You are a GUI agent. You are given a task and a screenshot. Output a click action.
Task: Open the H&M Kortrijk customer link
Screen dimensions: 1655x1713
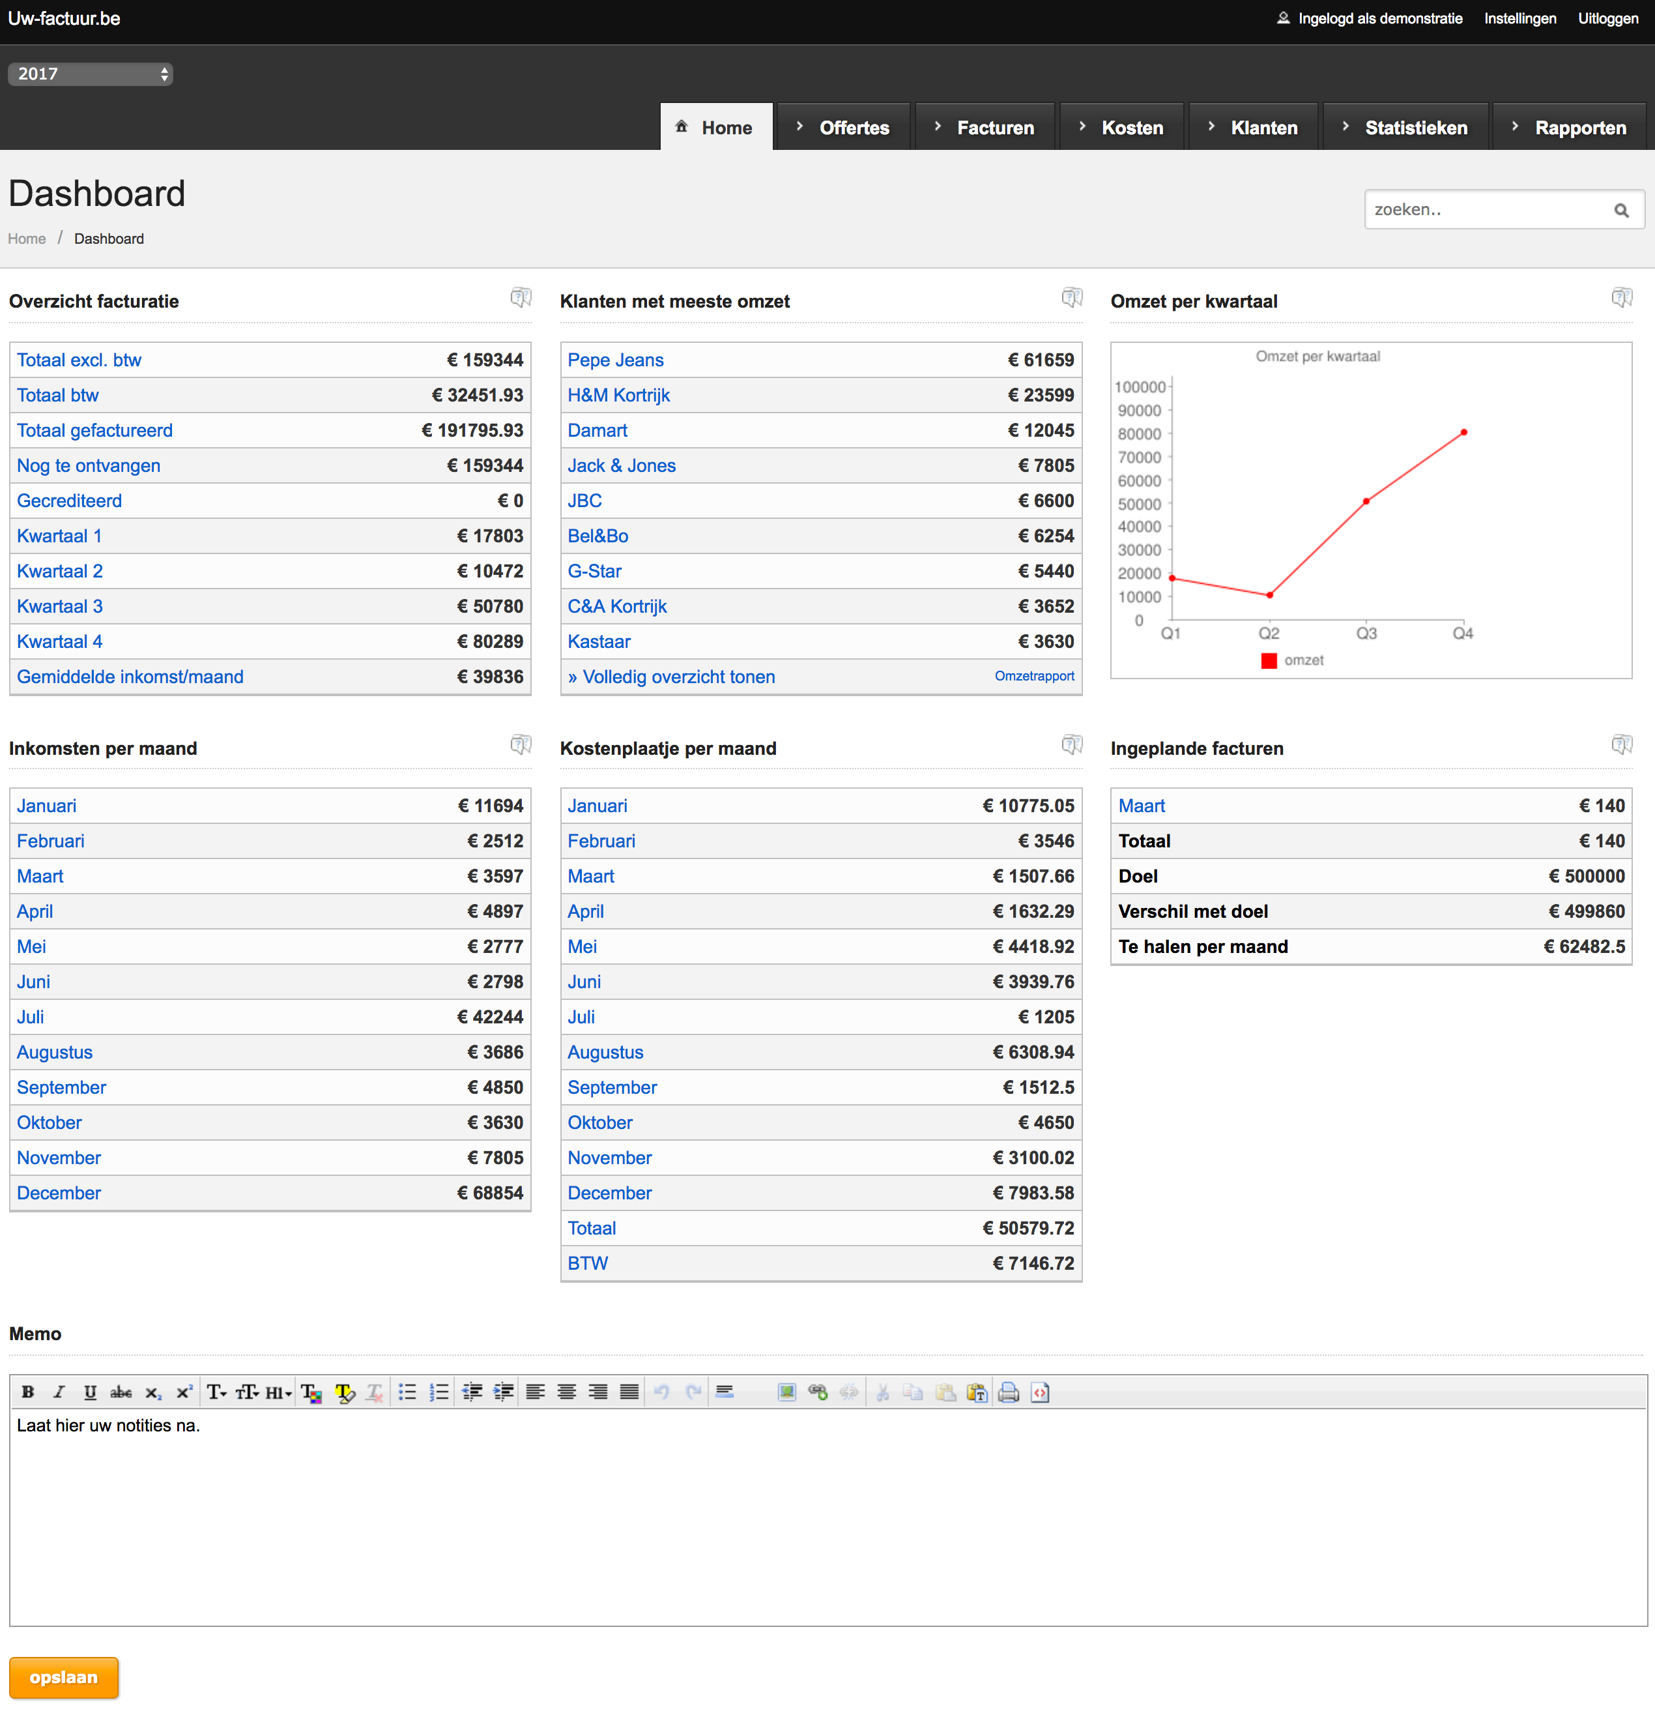click(x=618, y=395)
